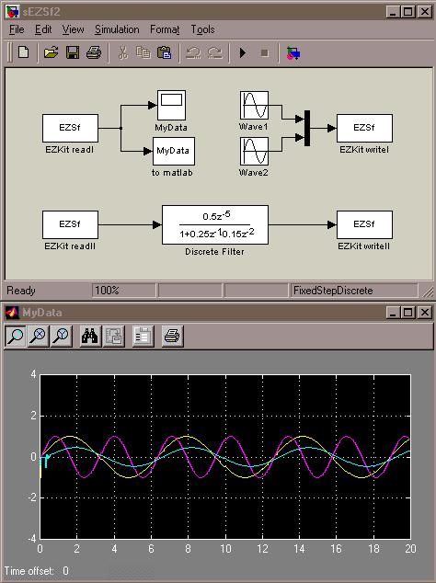
Task: Save the model with the floppy icon
Action: (72, 52)
